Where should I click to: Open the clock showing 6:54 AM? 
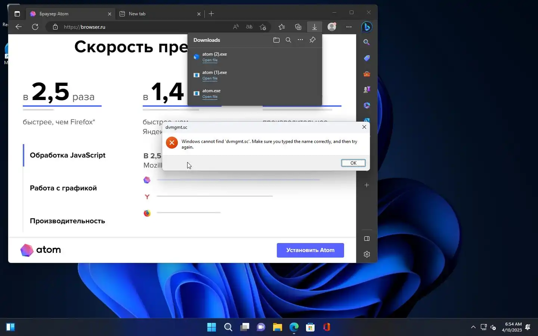pyautogui.click(x=512, y=327)
